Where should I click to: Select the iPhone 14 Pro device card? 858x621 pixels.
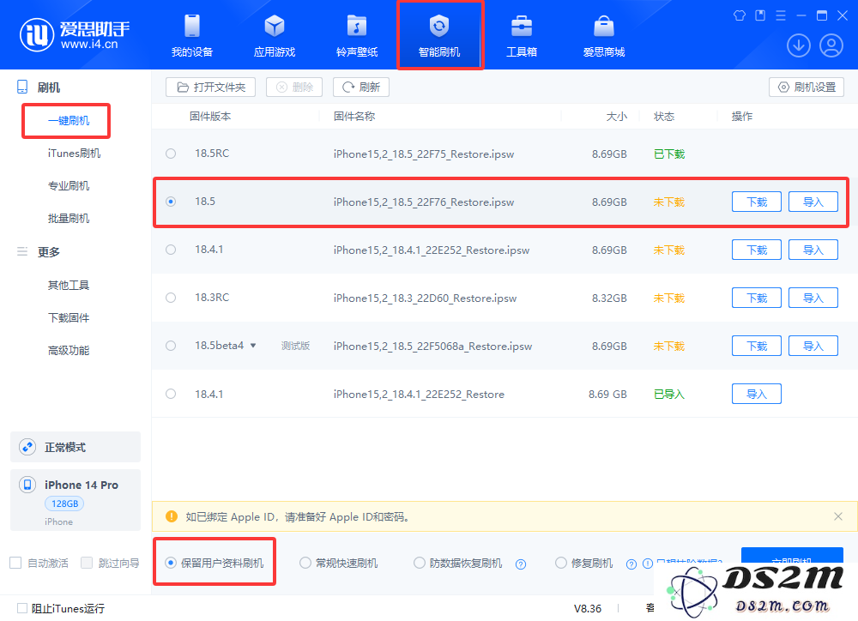(x=76, y=500)
